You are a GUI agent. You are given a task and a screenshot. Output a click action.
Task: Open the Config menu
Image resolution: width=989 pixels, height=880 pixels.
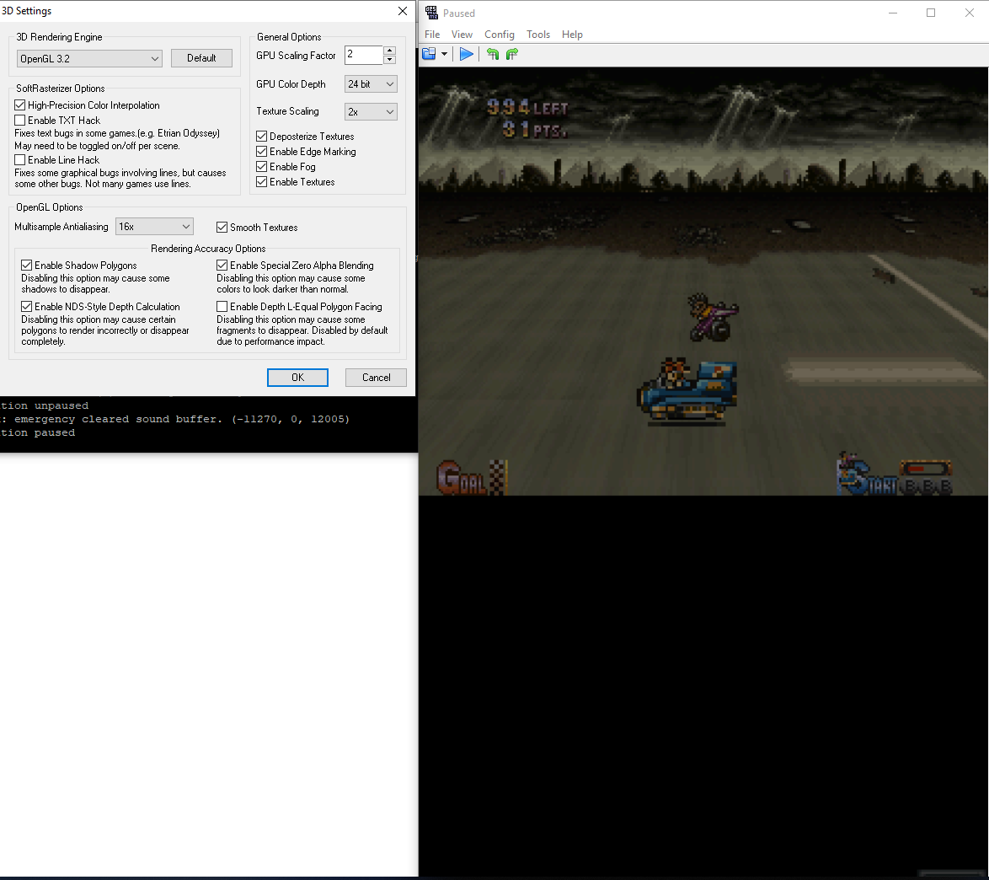tap(499, 35)
